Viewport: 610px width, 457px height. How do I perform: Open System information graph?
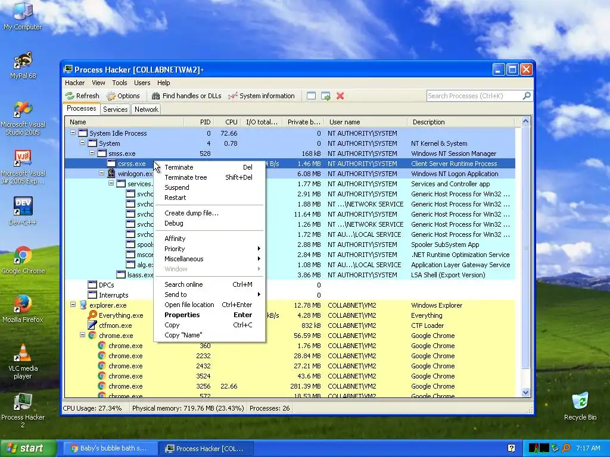tap(262, 96)
